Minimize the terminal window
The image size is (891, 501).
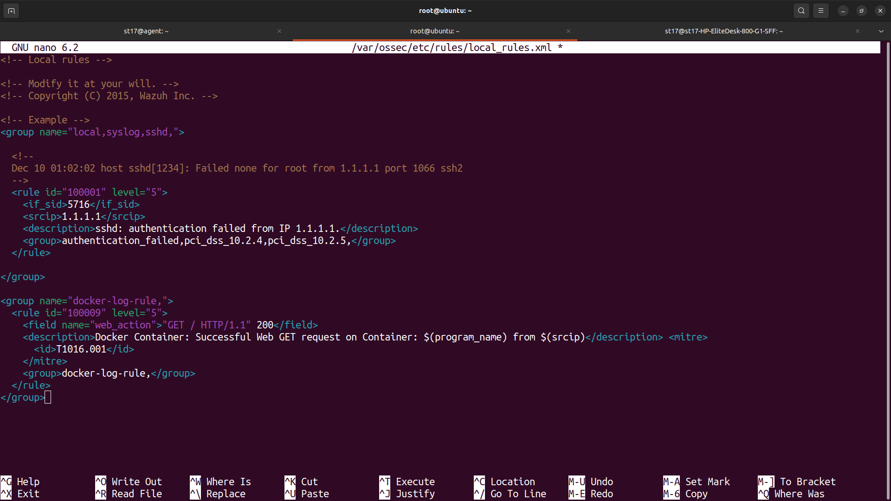point(843,11)
